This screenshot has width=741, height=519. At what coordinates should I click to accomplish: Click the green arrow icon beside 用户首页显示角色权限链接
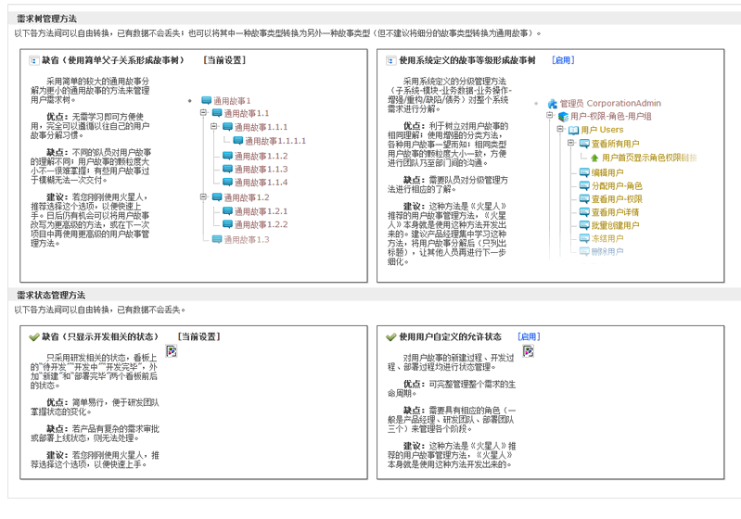(x=594, y=158)
